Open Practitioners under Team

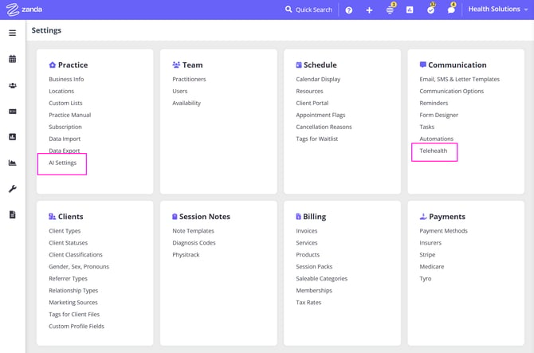coord(189,79)
